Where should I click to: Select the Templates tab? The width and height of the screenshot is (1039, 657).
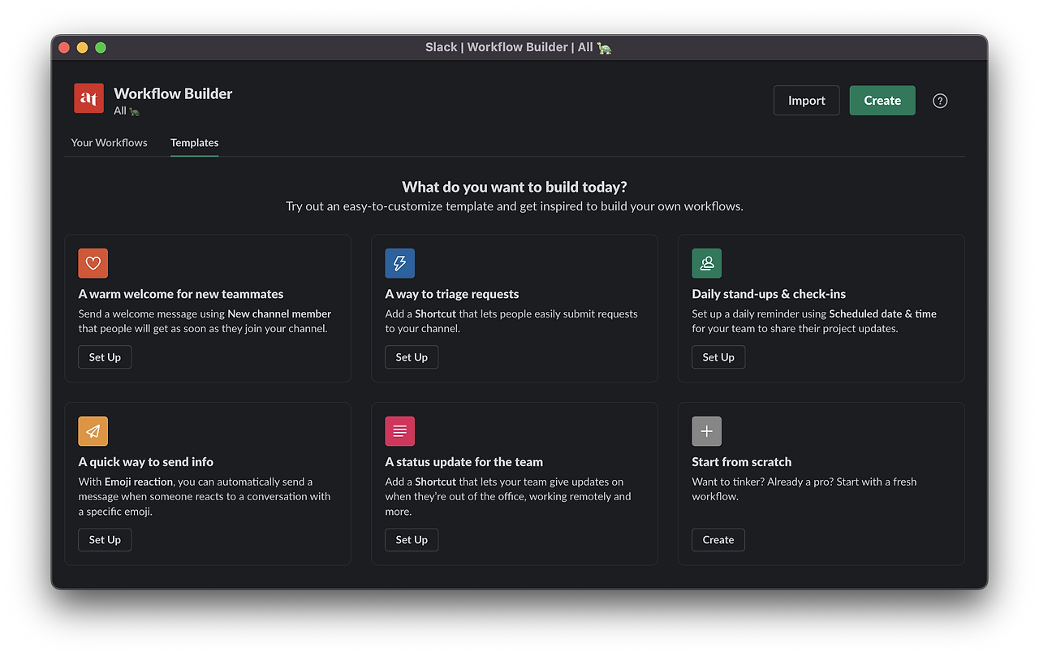point(194,142)
